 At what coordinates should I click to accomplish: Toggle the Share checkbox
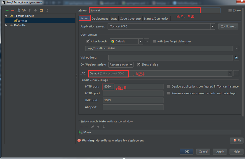tap(230, 10)
